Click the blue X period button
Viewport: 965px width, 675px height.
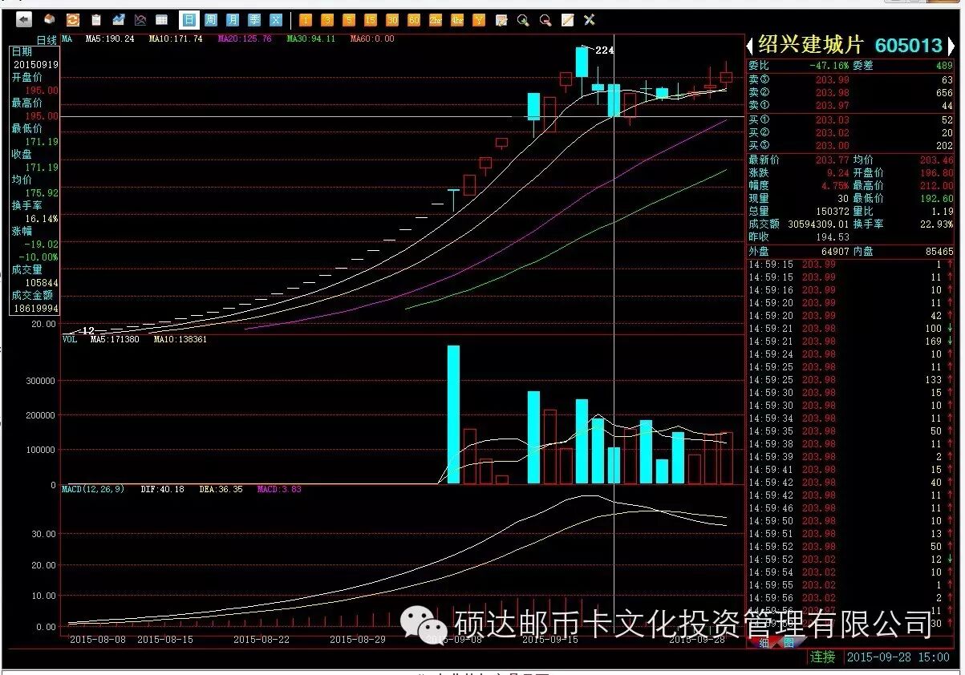pyautogui.click(x=276, y=19)
